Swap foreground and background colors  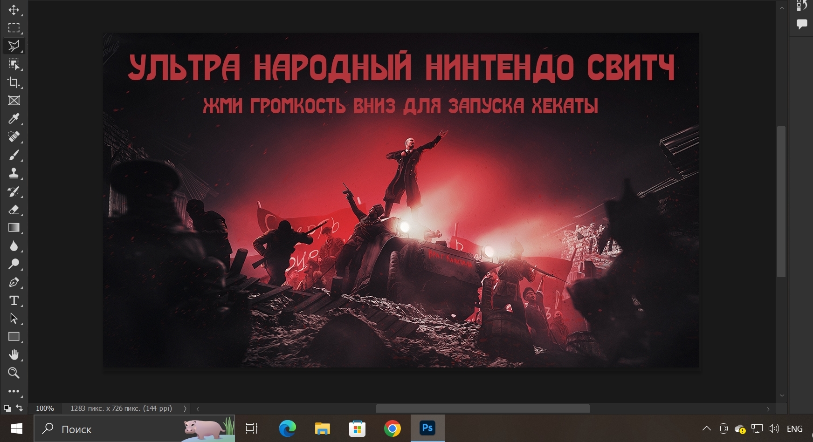coord(19,408)
